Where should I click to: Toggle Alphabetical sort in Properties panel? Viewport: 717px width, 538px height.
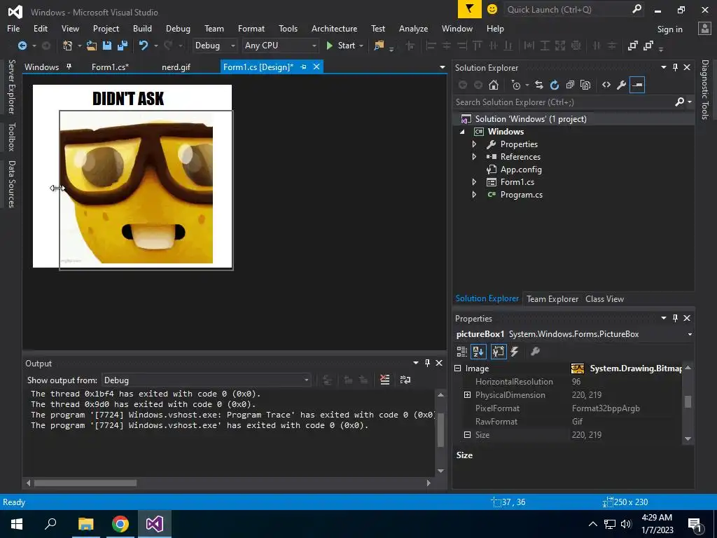point(479,352)
